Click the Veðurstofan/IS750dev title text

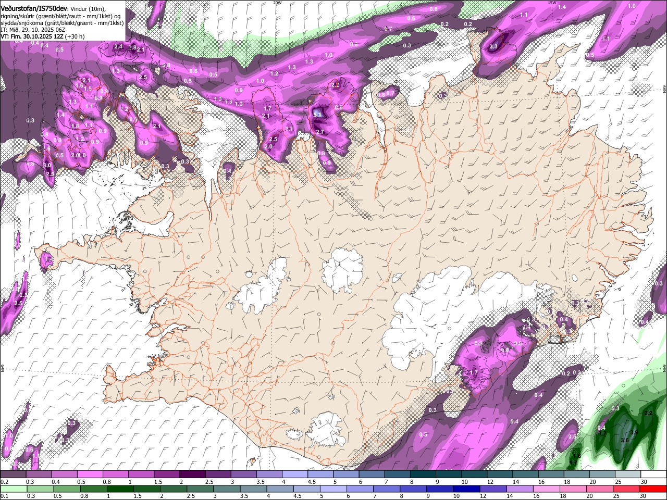point(34,8)
